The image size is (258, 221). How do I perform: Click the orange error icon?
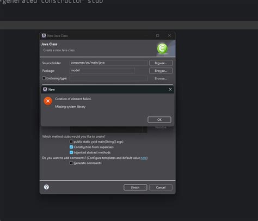pyautogui.click(x=48, y=101)
